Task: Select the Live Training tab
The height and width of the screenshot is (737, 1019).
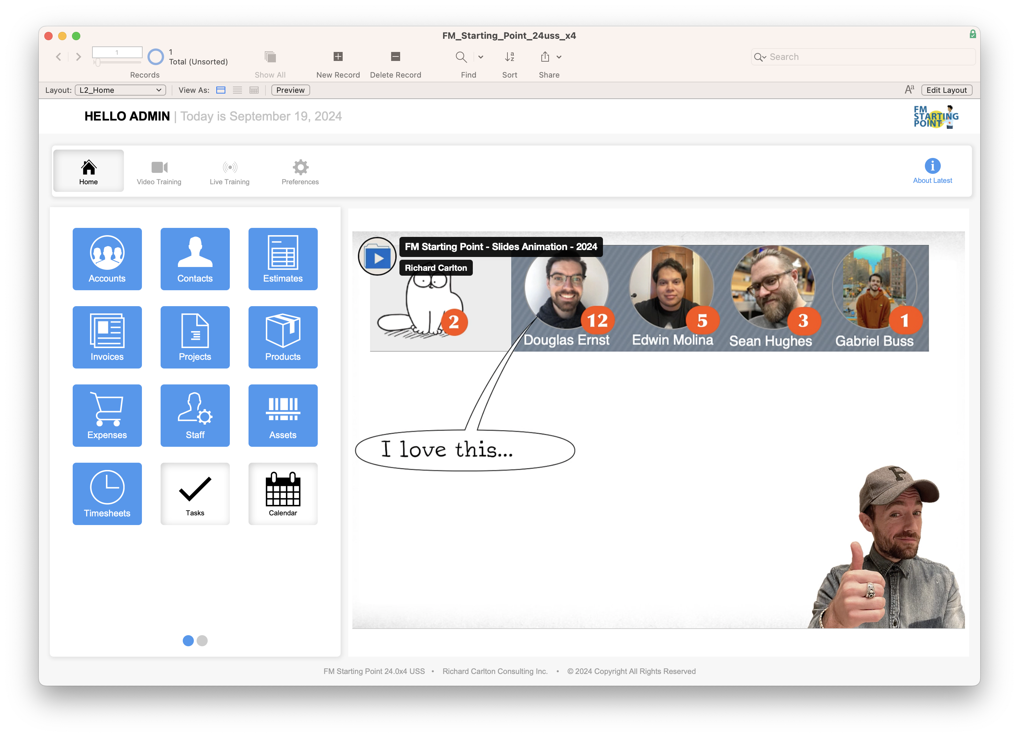Action: (x=229, y=171)
